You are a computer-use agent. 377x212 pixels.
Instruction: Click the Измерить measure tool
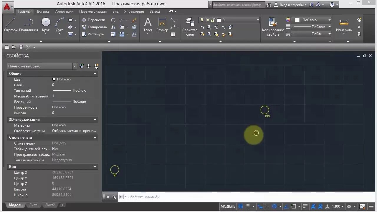coord(344,24)
